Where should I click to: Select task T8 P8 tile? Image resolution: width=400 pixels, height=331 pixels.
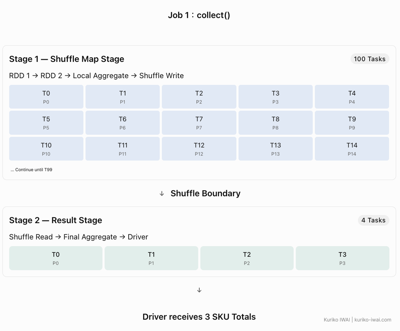coord(276,123)
